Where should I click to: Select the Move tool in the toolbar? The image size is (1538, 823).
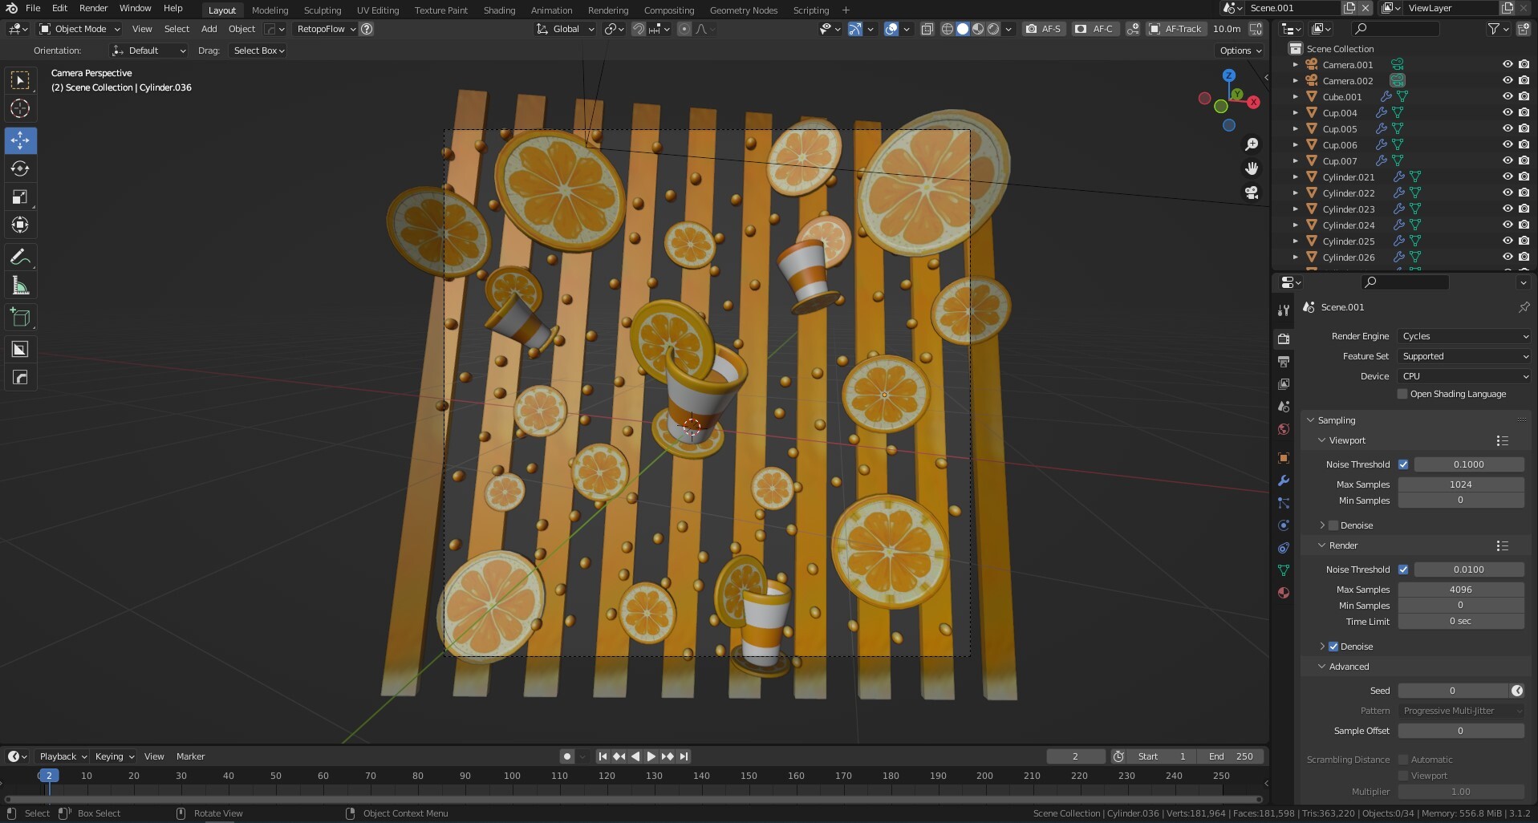20,140
